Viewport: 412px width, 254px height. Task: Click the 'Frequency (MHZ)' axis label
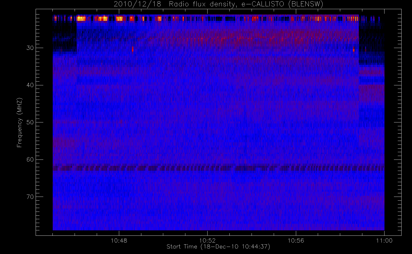pyautogui.click(x=20, y=122)
